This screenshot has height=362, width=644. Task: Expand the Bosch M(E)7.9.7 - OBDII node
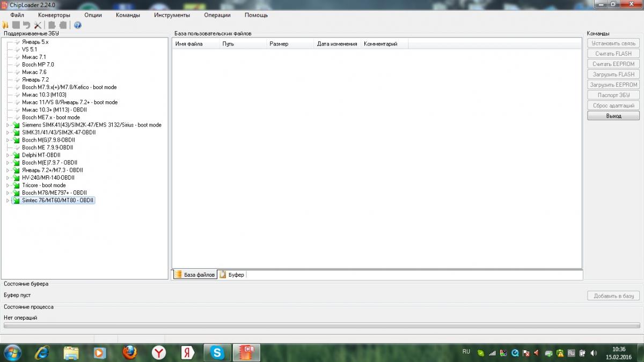8,162
